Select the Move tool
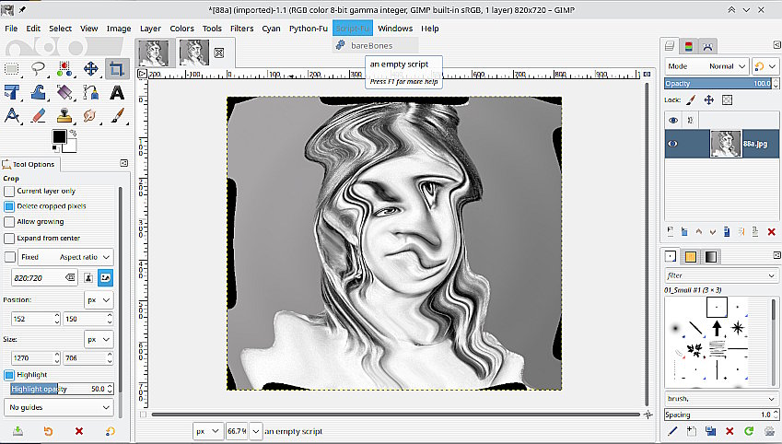The height and width of the screenshot is (444, 782). [x=91, y=68]
